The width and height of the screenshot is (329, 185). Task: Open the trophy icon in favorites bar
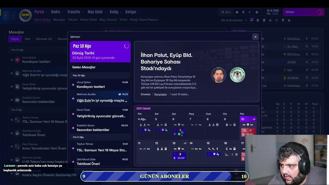tap(283, 20)
